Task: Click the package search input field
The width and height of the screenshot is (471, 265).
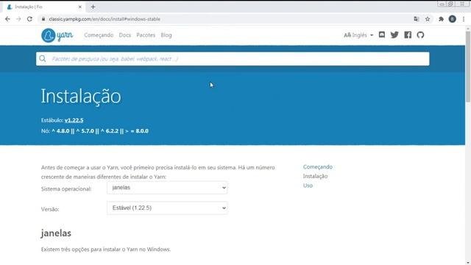Action: [233, 59]
